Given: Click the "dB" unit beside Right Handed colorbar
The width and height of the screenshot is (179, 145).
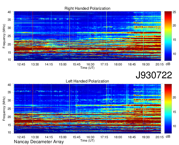Looking at the screenshot, I should click(x=168, y=64).
